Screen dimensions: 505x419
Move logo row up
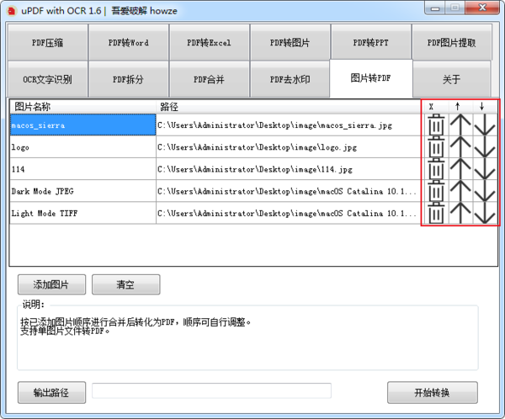[460, 146]
